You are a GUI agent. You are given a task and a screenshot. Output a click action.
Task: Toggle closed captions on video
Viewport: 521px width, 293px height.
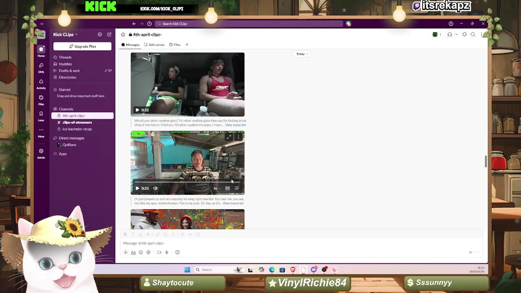(228, 188)
